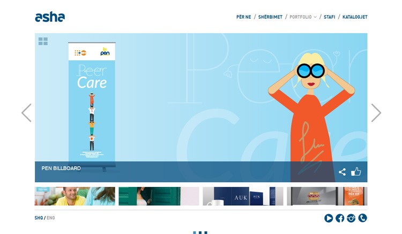
Task: Show previous slide with left arrow
Action: 26,113
